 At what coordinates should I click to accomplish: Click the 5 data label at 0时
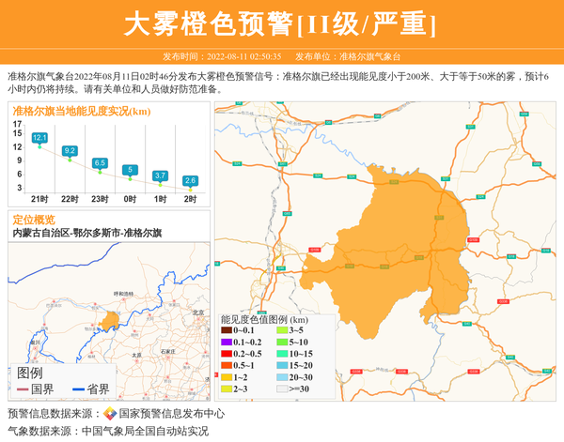point(130,169)
